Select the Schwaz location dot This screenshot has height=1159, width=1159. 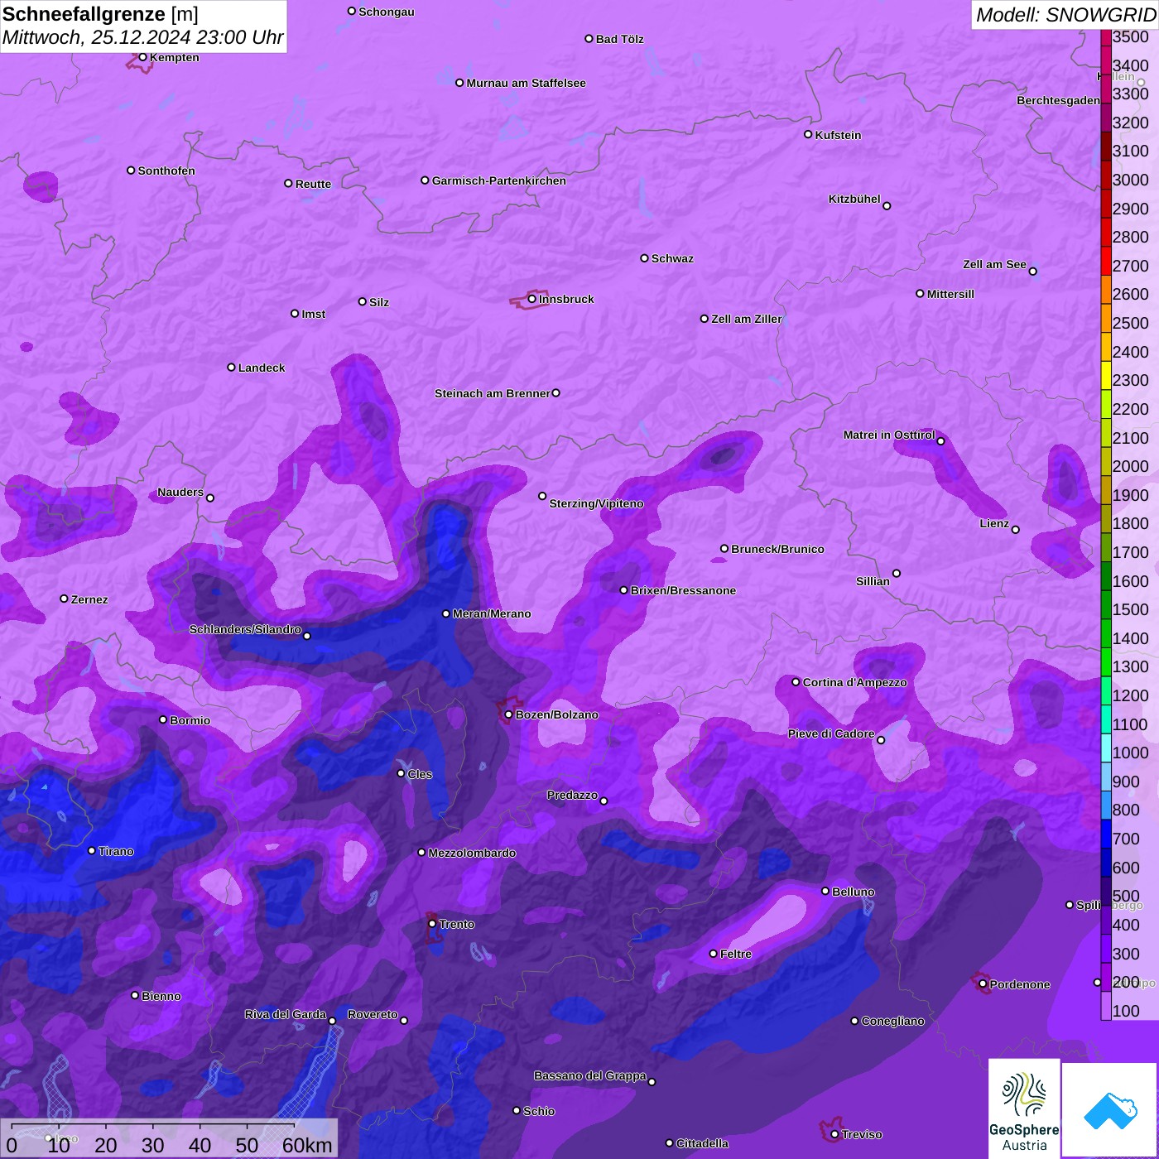(644, 258)
